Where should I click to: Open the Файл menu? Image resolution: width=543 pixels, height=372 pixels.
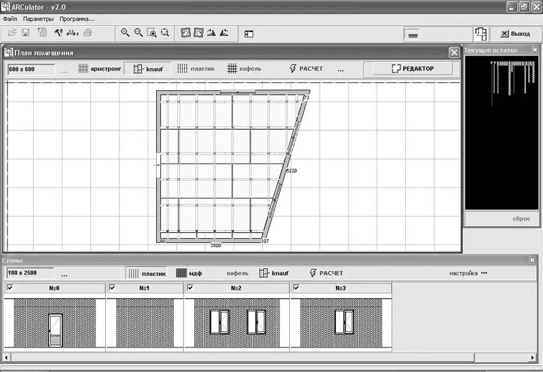[x=10, y=19]
